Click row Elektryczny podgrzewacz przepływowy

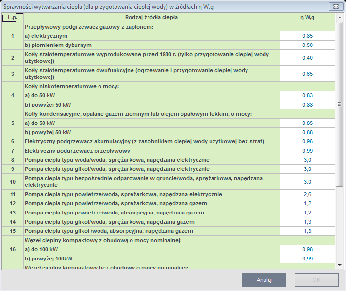(151, 151)
